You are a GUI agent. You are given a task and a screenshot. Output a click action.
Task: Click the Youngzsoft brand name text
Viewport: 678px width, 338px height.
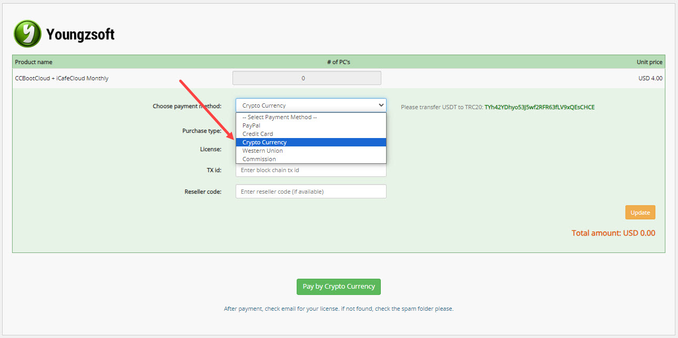point(80,35)
